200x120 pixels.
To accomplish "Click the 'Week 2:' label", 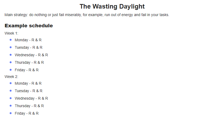I will tap(11, 77).
